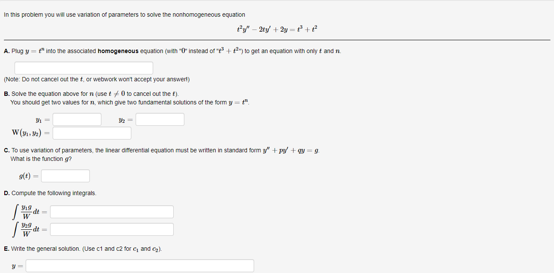
Task: Click the g(t) answer field
Action: [65, 175]
